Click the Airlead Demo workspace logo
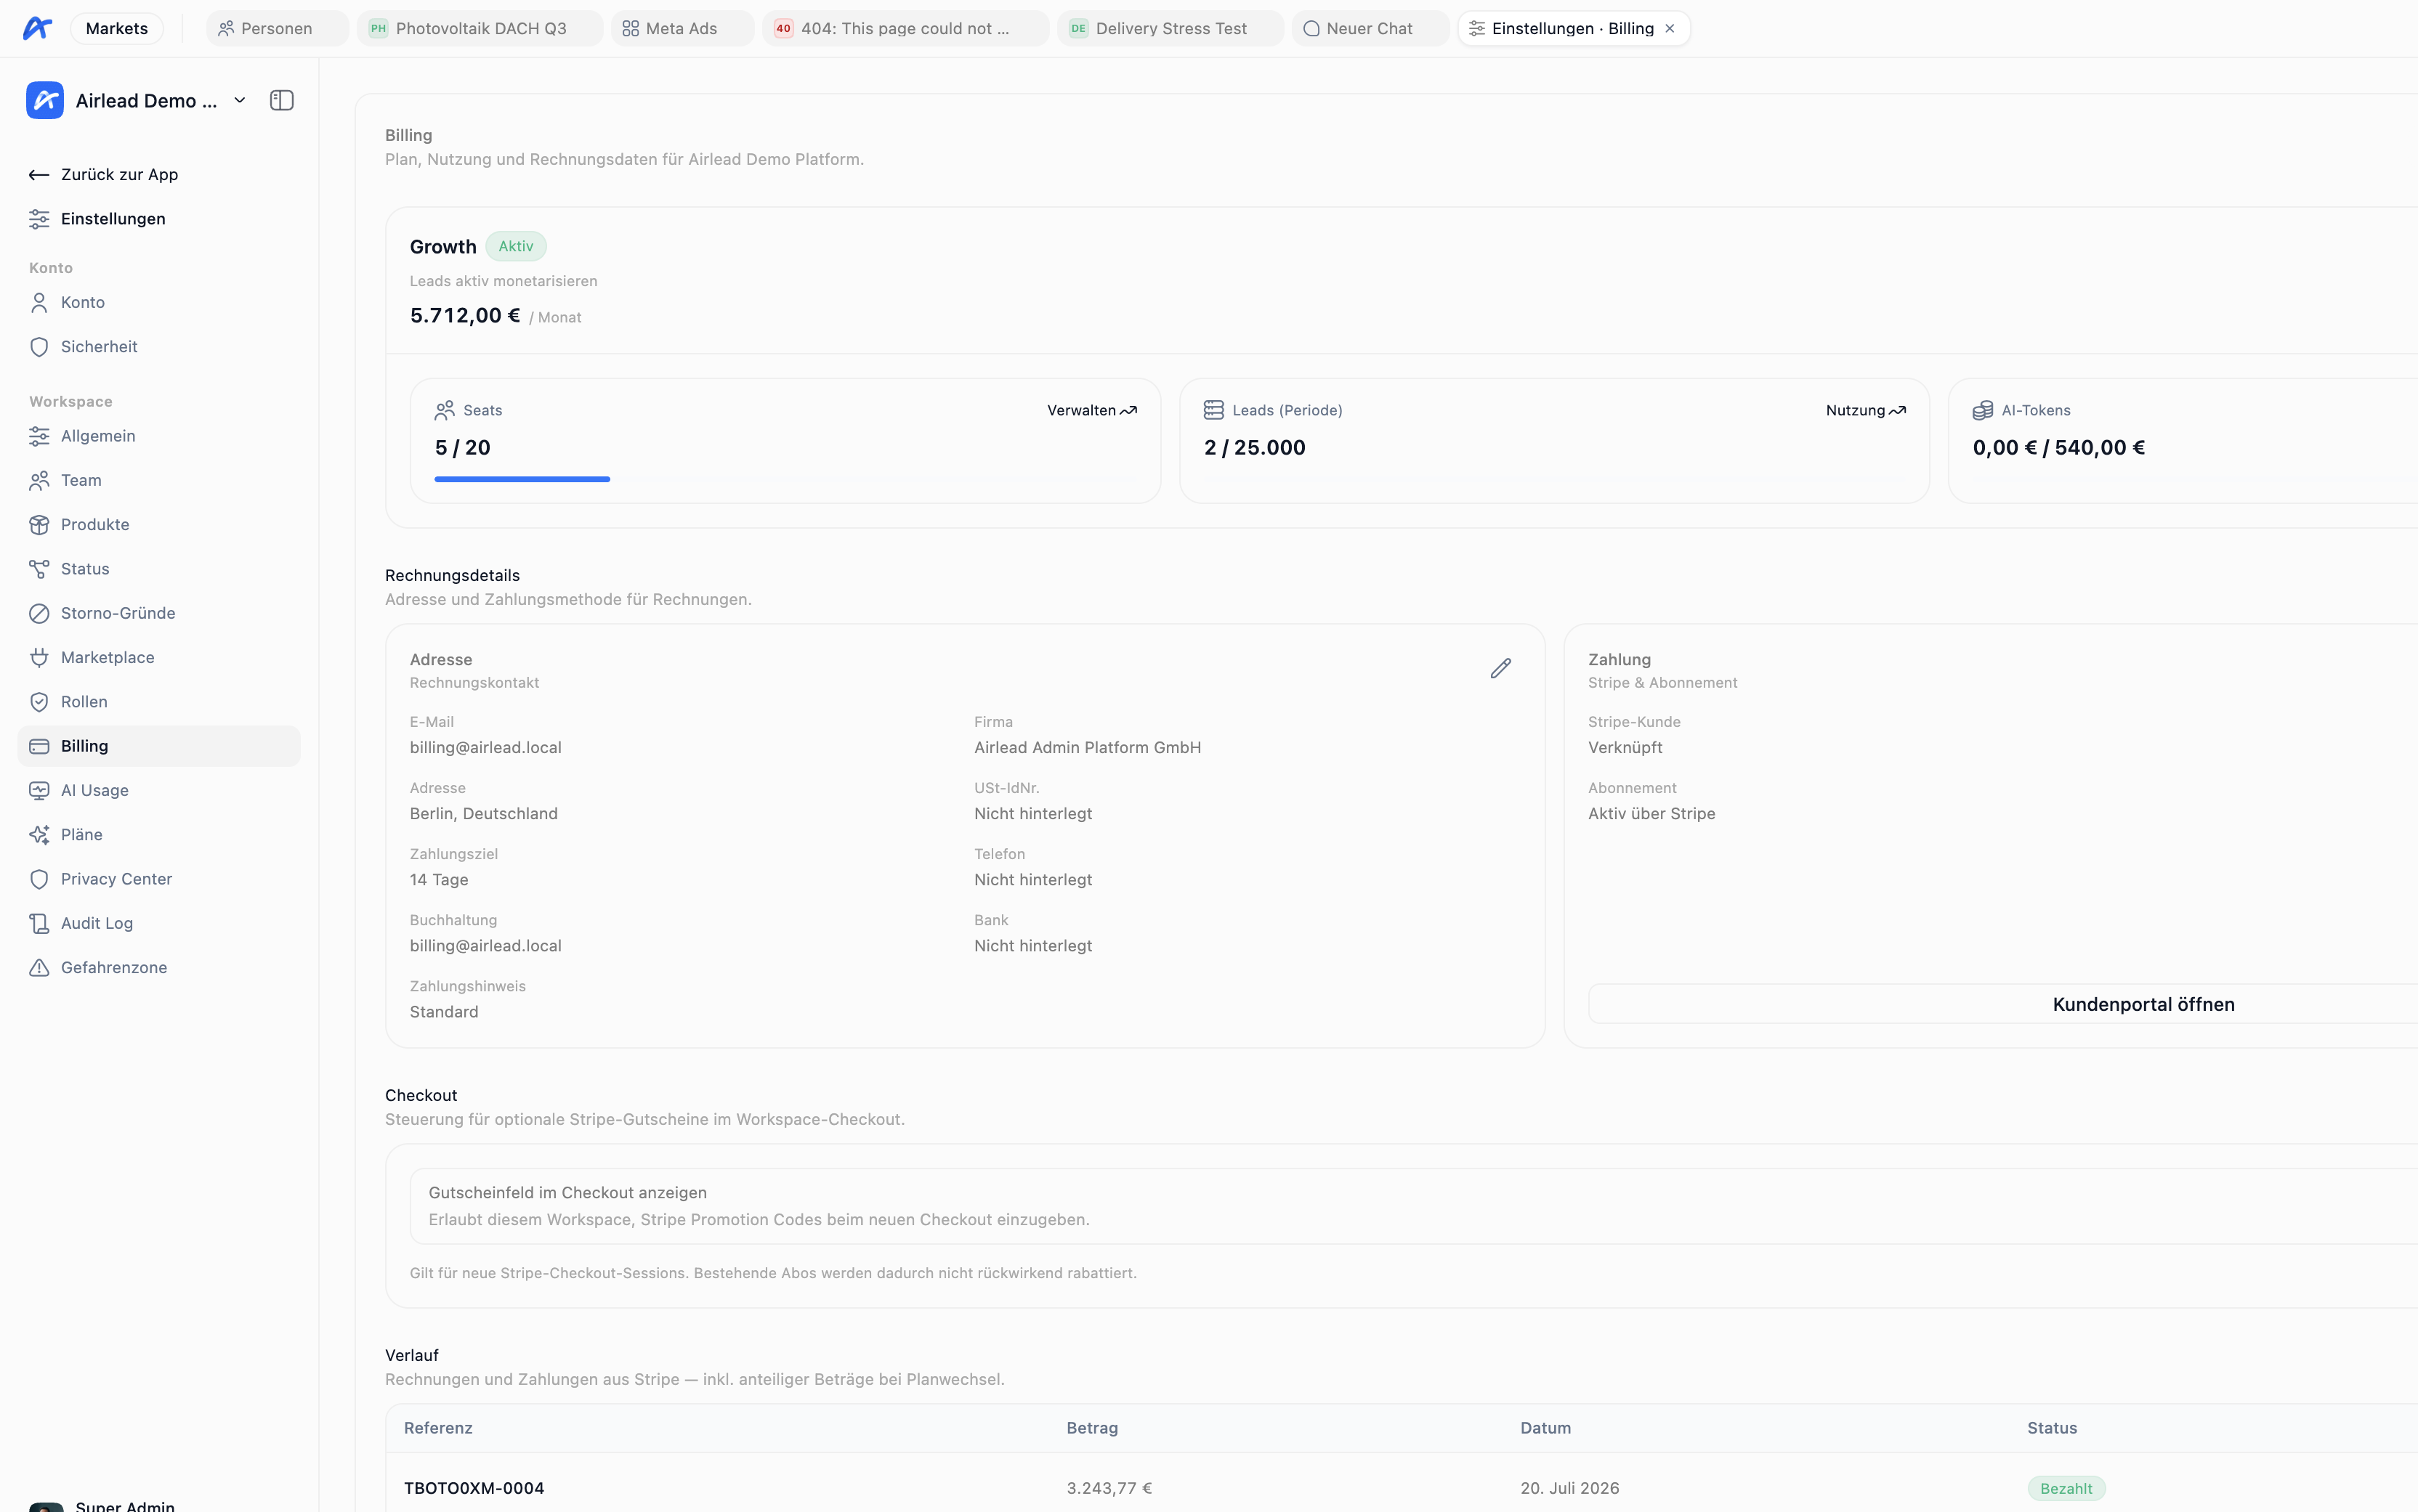The width and height of the screenshot is (2418, 1512). pyautogui.click(x=45, y=100)
